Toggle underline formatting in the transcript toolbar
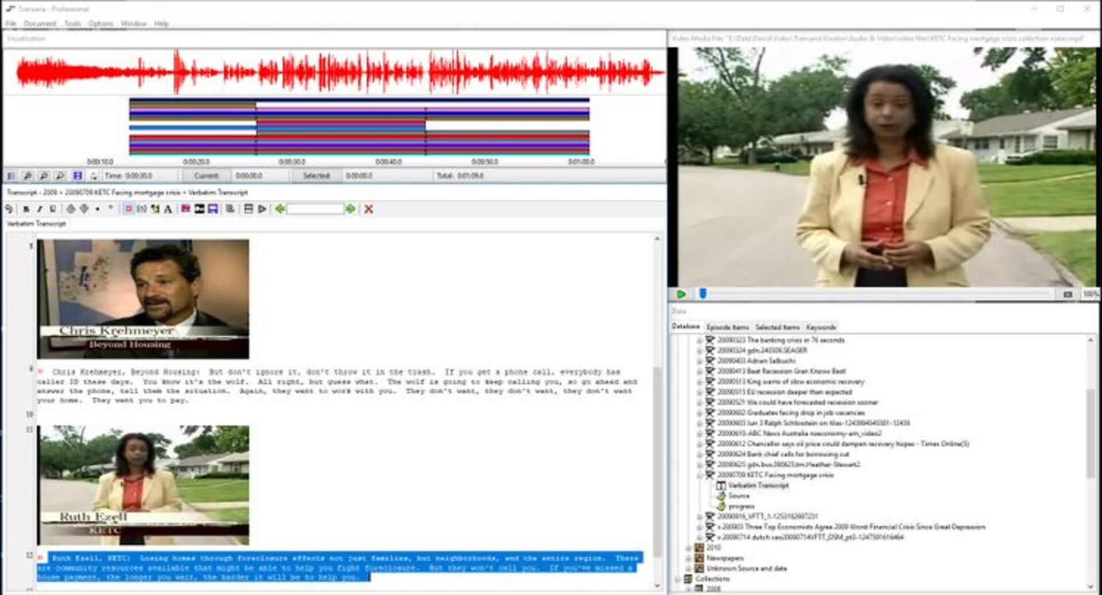The height and width of the screenshot is (595, 1102). coord(52,209)
